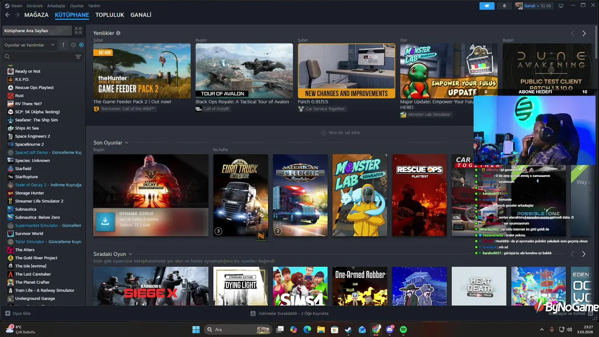Open Yenilikler settings gear
Viewport: 599px width, 337px height.
point(118,33)
